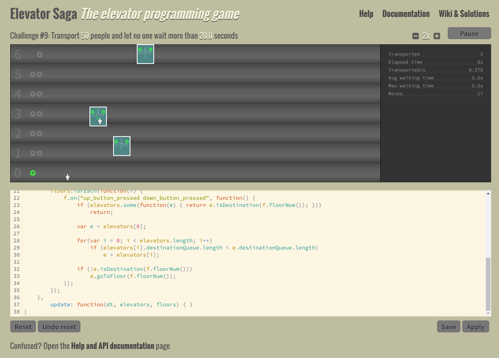The width and height of the screenshot is (499, 358).
Task: Click floor 2 up call button
Action: [33, 133]
